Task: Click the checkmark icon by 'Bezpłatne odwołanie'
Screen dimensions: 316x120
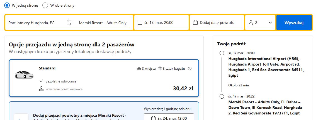Action: 41,81
